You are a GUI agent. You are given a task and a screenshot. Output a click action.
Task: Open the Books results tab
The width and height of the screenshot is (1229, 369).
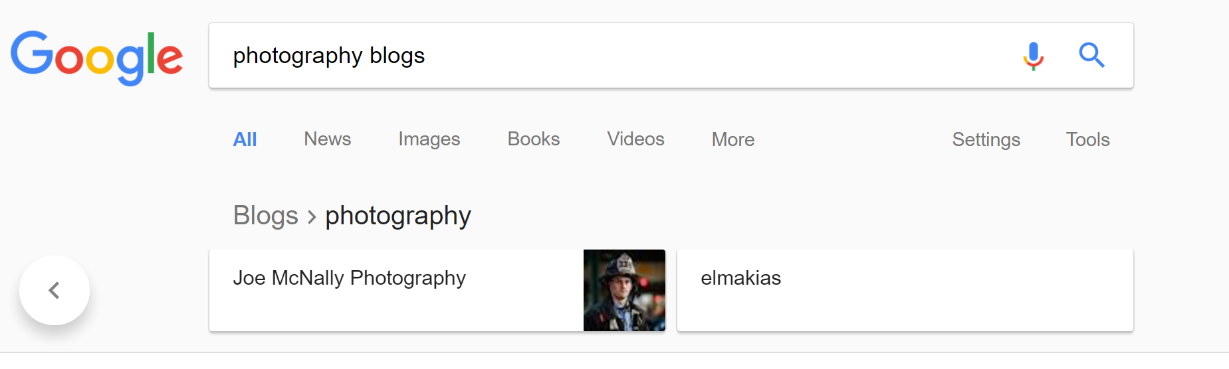pyautogui.click(x=533, y=139)
